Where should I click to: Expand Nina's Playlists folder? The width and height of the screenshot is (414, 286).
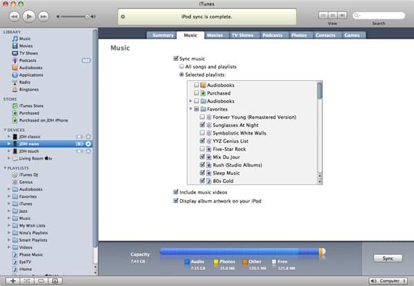coord(9,233)
